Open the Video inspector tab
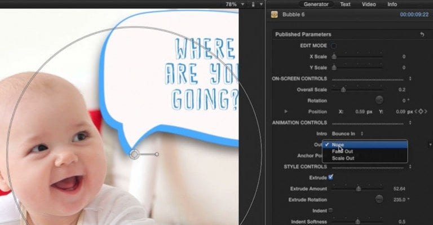The width and height of the screenshot is (433, 225). 369,4
